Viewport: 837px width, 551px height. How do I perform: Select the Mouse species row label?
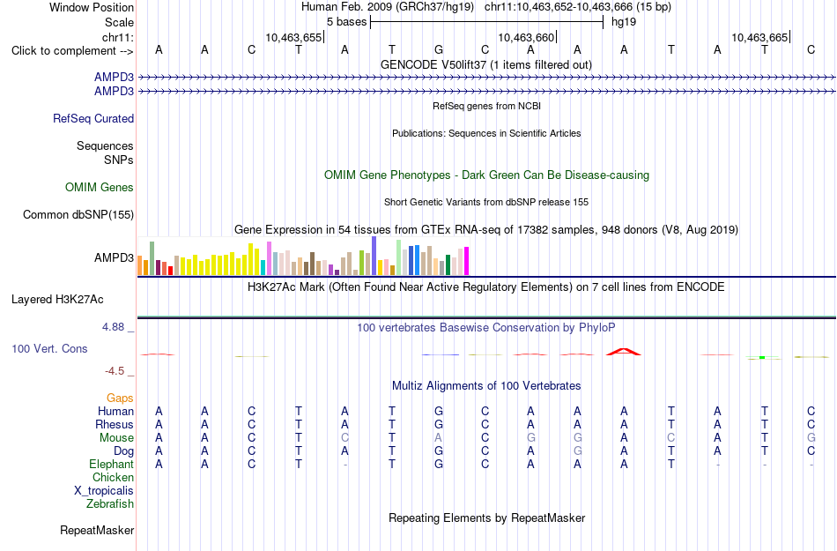(116, 438)
